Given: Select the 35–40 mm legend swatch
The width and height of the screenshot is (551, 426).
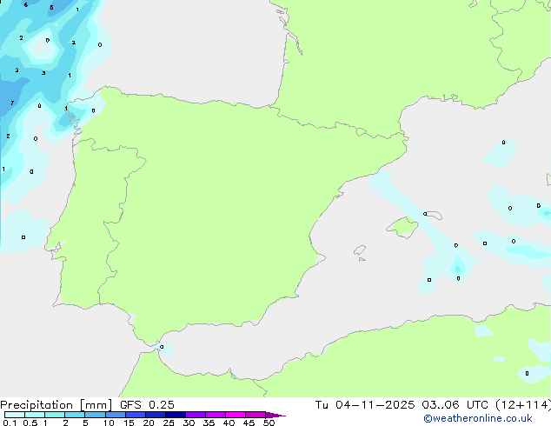Looking at the screenshot, I should (x=215, y=415).
